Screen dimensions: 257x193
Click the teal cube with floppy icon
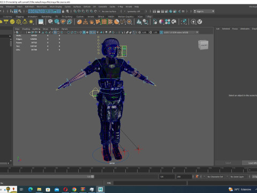click(x=57, y=22)
